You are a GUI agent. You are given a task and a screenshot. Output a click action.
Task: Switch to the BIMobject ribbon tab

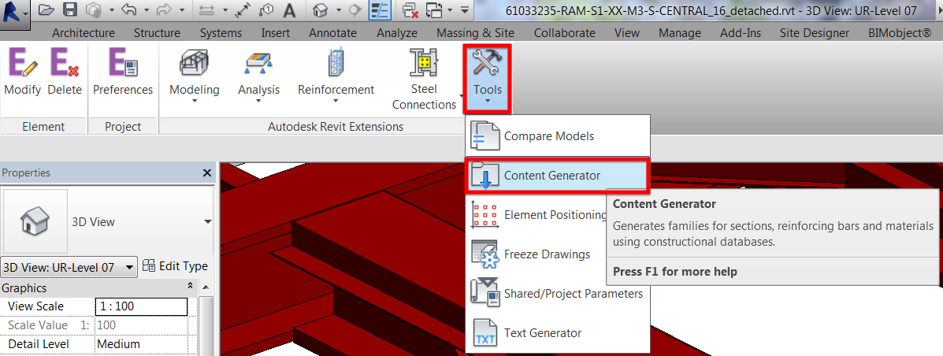click(x=900, y=33)
